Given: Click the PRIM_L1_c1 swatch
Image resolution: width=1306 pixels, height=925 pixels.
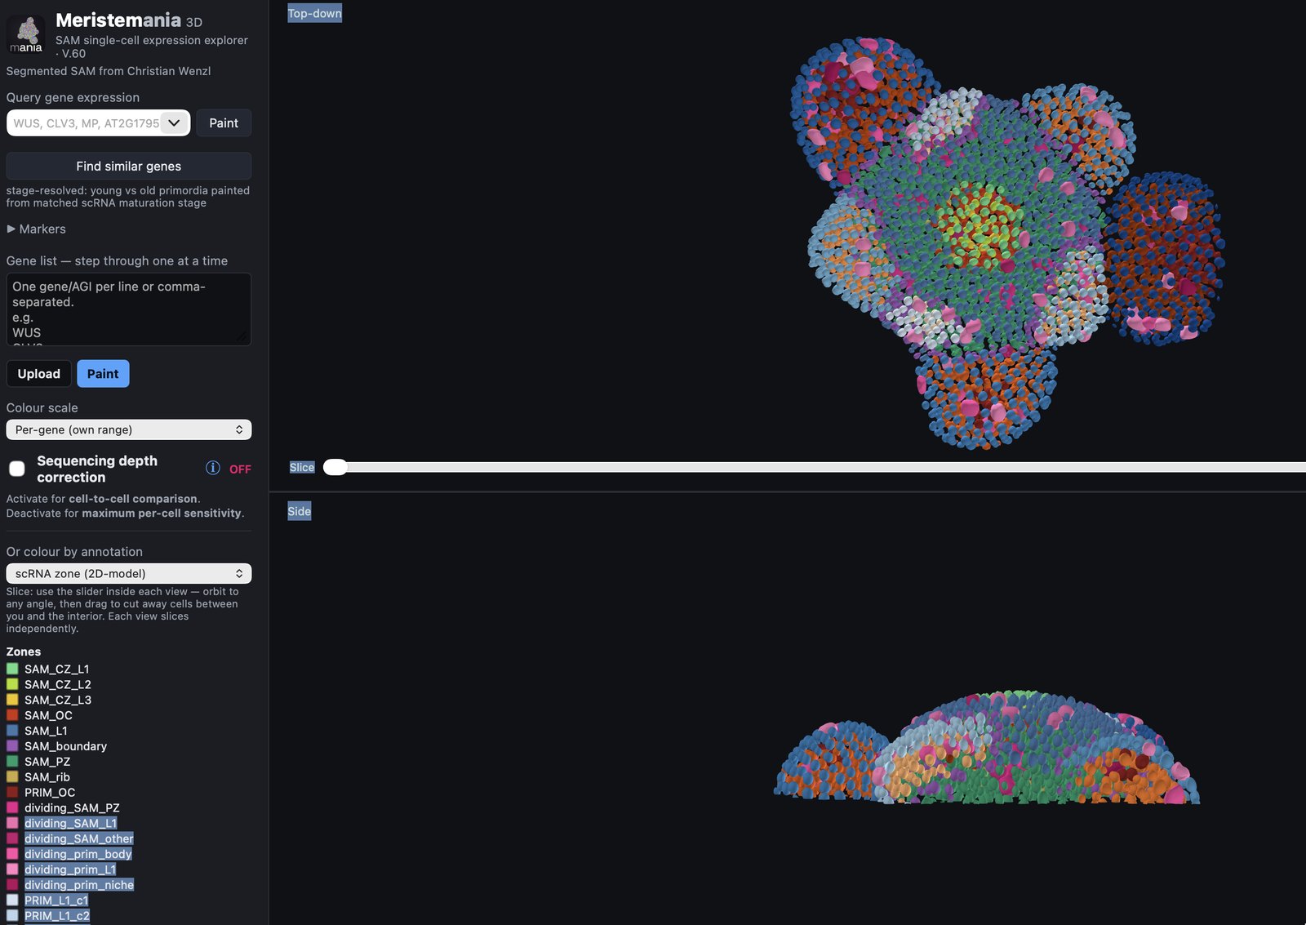Looking at the screenshot, I should pos(12,901).
